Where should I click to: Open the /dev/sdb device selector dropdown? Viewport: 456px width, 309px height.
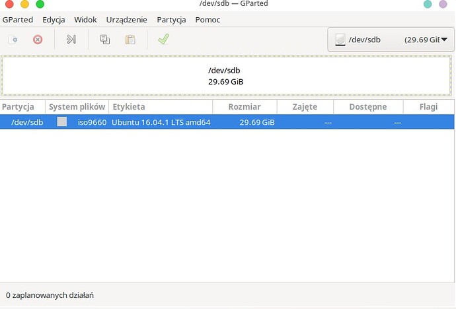point(391,40)
